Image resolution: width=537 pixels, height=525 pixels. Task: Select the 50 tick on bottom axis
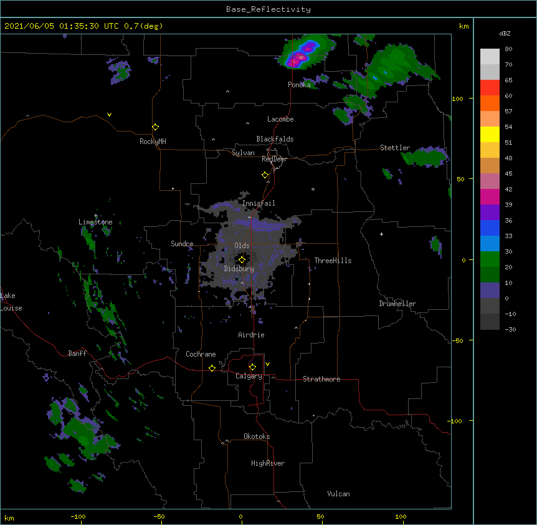[x=320, y=516]
